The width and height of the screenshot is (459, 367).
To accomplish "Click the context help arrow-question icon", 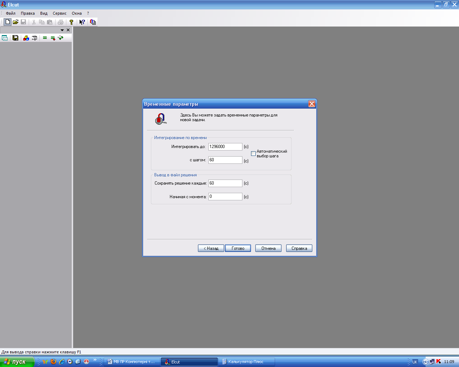I will (82, 22).
